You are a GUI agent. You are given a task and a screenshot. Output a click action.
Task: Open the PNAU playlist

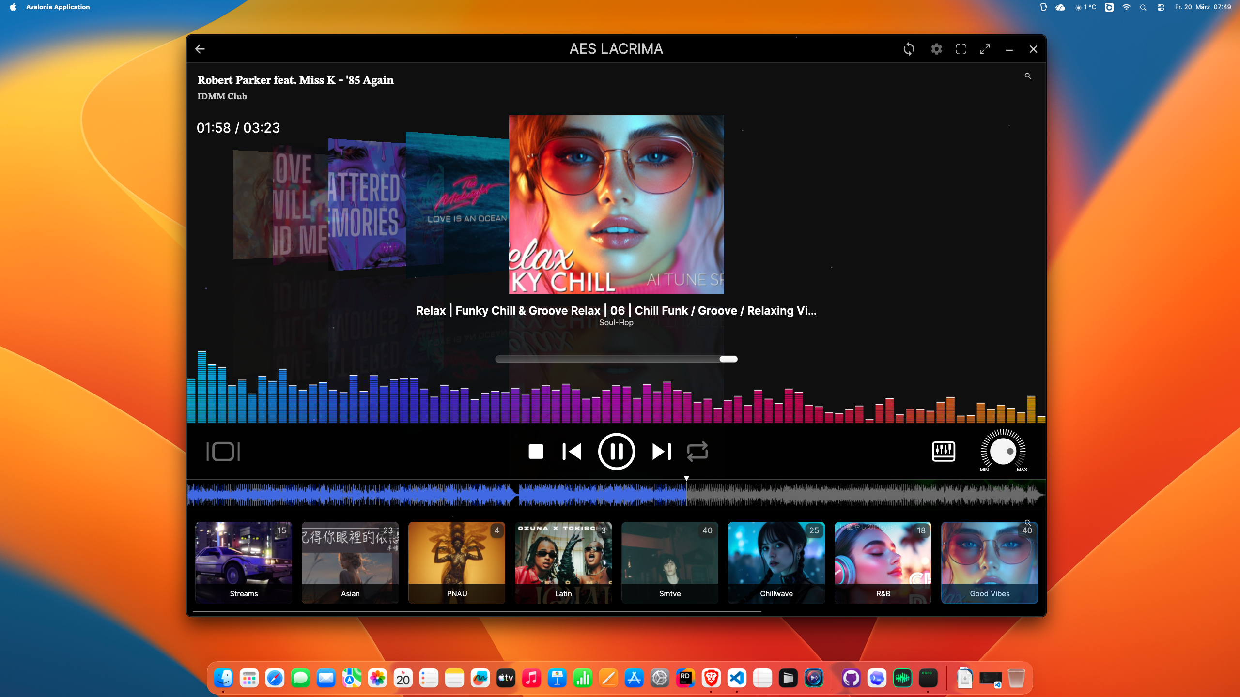tap(457, 562)
